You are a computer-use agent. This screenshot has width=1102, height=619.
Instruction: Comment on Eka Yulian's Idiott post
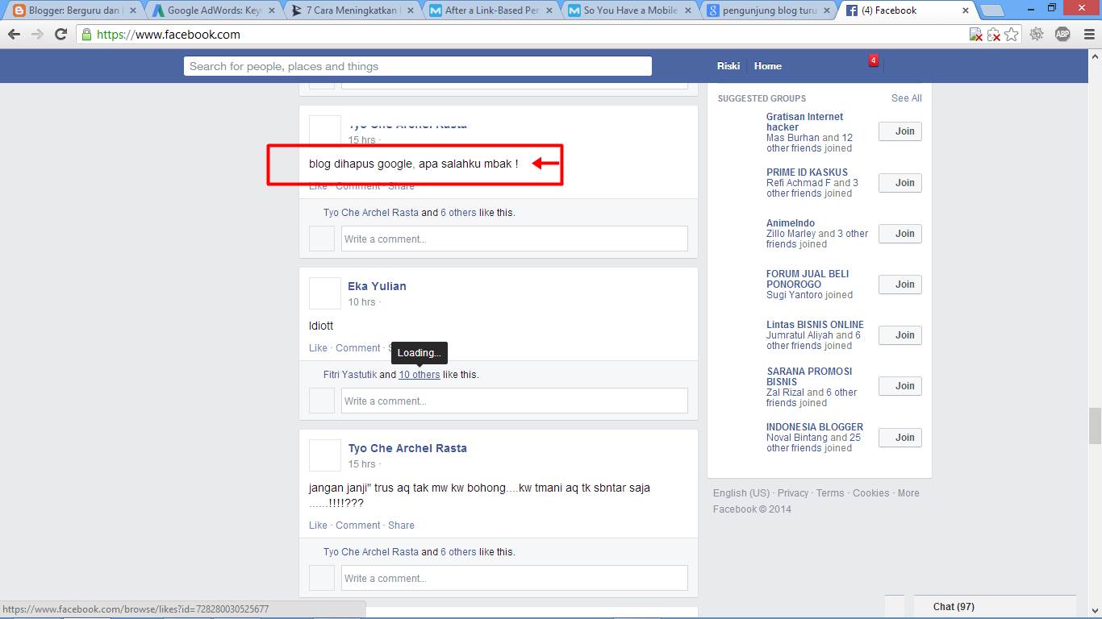pos(357,348)
